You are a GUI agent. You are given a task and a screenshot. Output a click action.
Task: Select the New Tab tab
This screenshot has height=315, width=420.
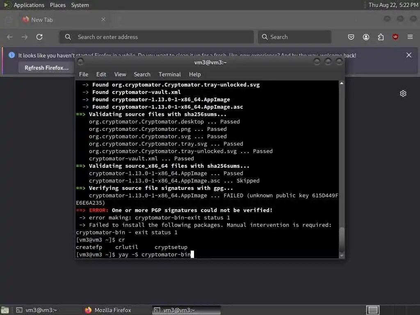click(63, 20)
